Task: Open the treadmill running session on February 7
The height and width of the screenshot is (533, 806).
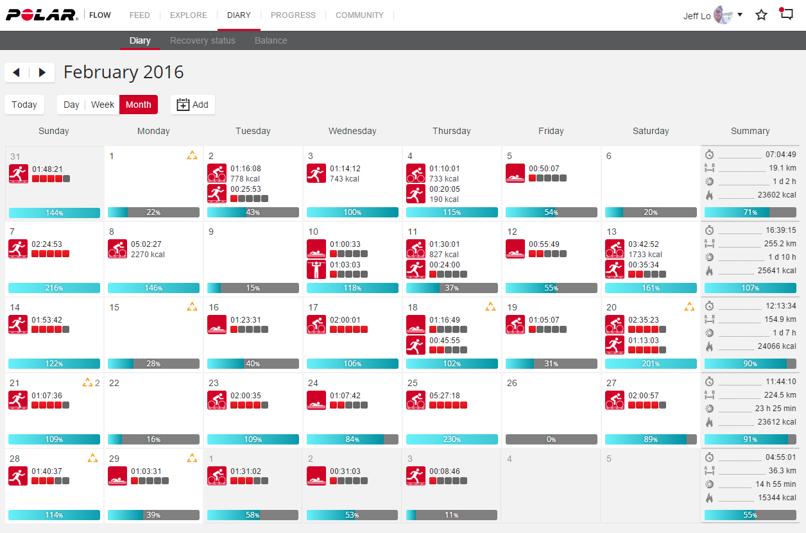Action: coord(18,249)
